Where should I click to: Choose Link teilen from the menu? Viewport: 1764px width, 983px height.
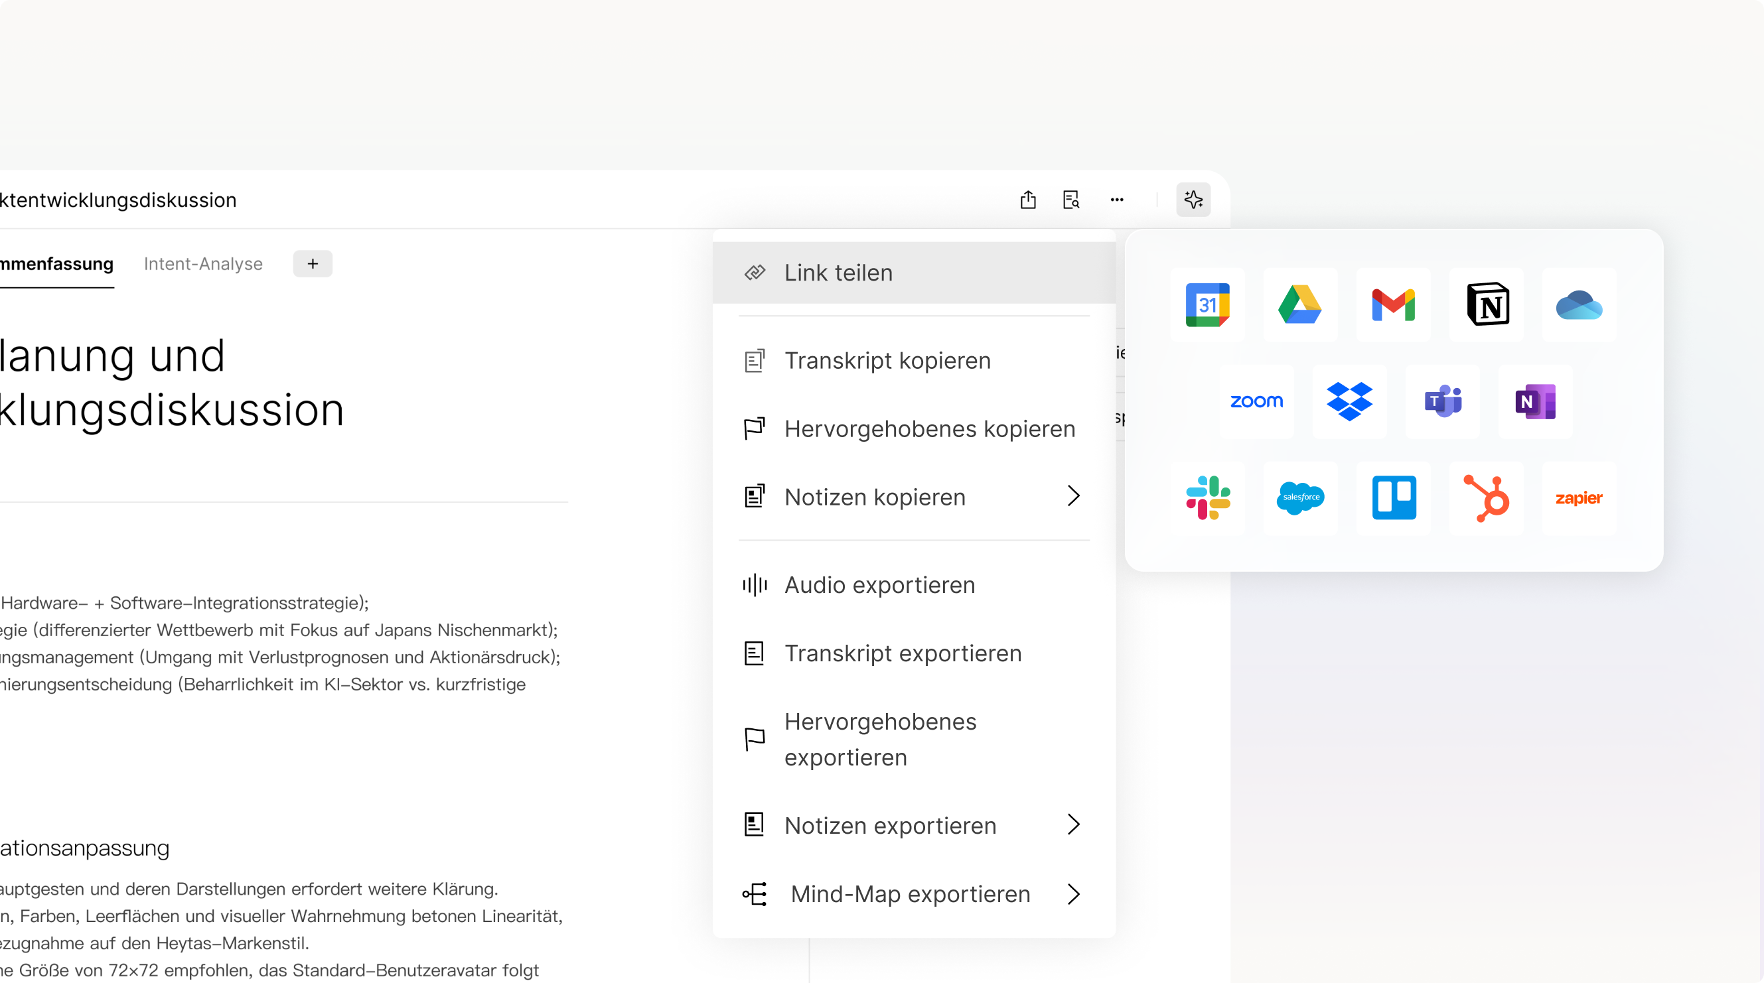pos(838,273)
